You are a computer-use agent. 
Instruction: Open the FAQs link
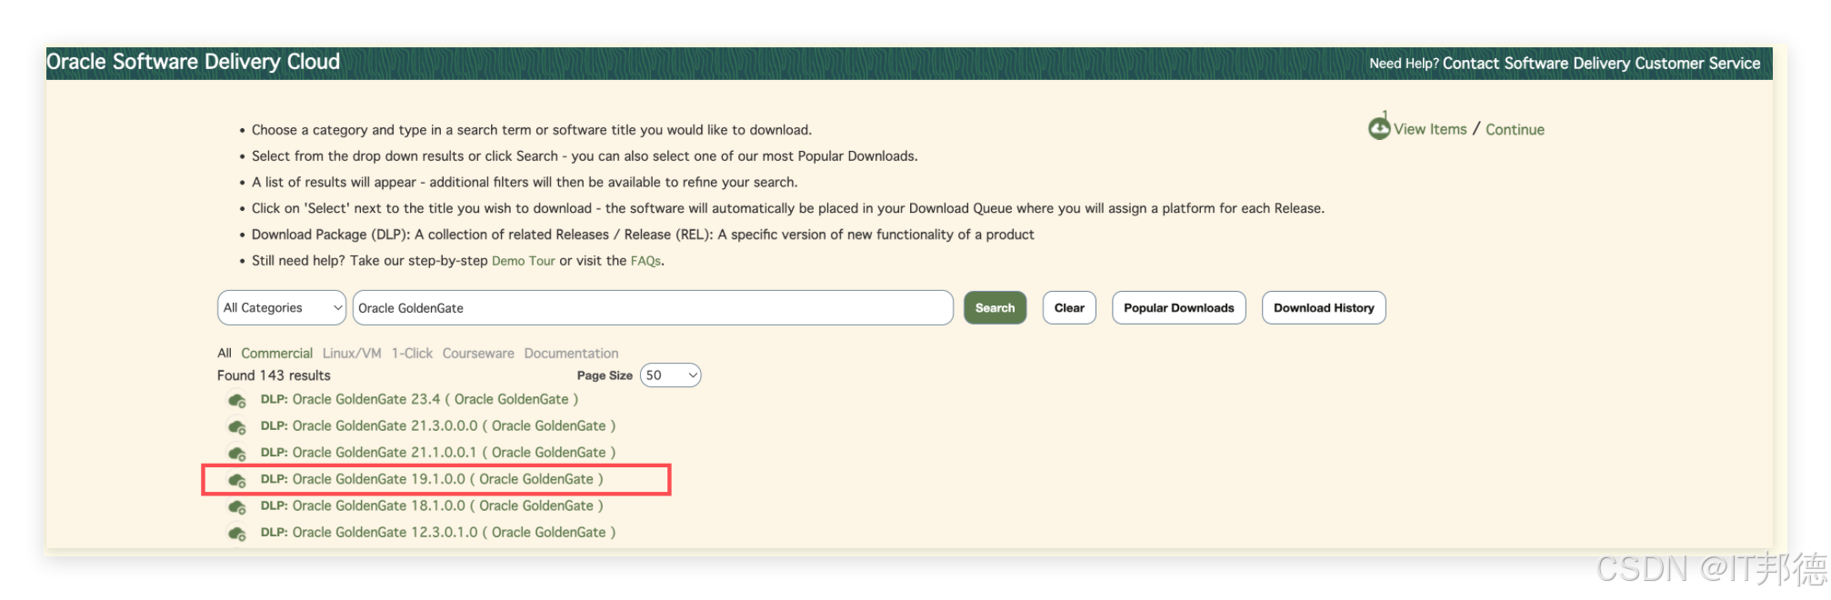[x=645, y=261]
